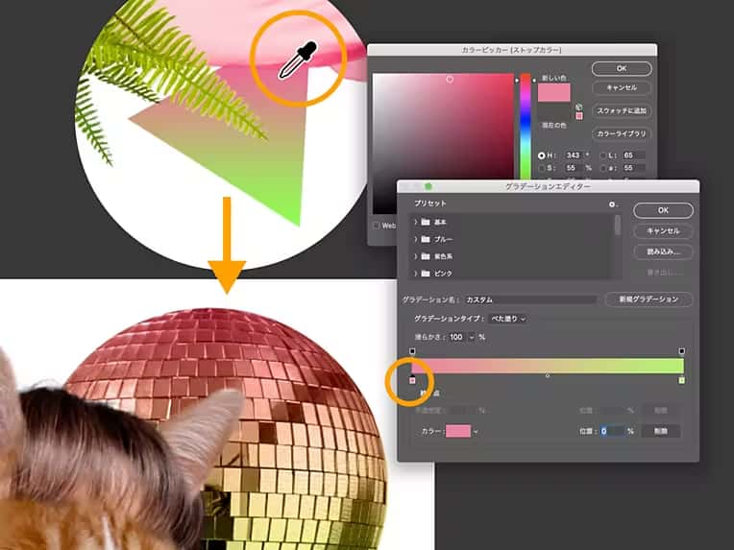Click the 紫色系 preset folder icon
734x550 pixels.
[426, 256]
